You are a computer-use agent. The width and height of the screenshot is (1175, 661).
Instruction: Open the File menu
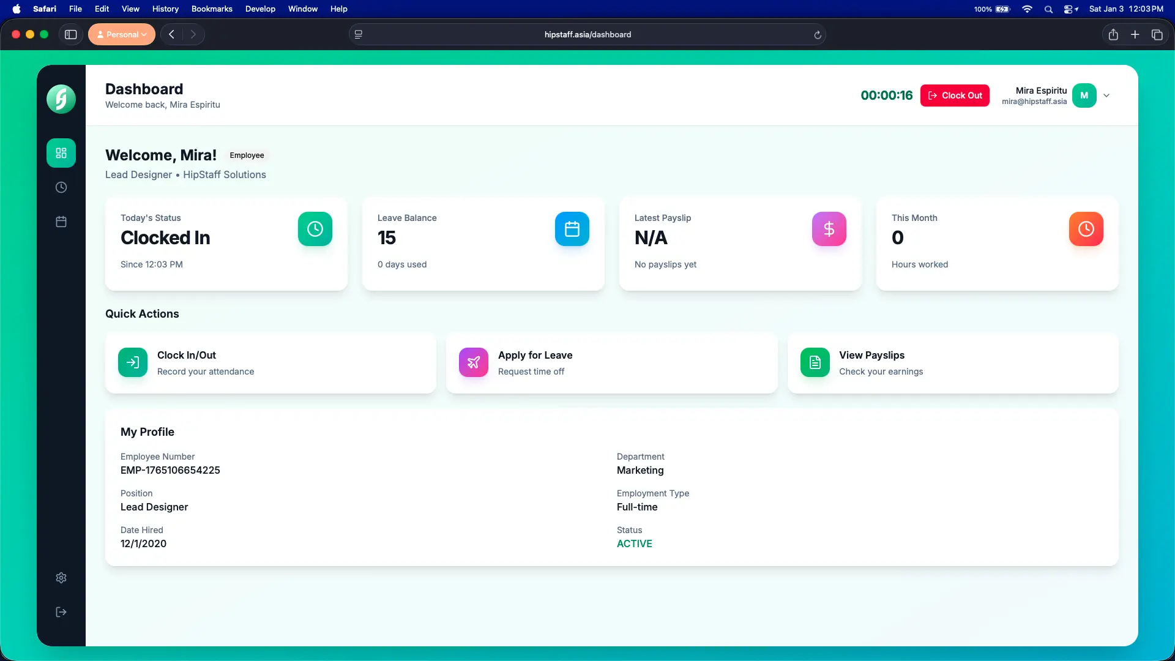[x=75, y=9]
